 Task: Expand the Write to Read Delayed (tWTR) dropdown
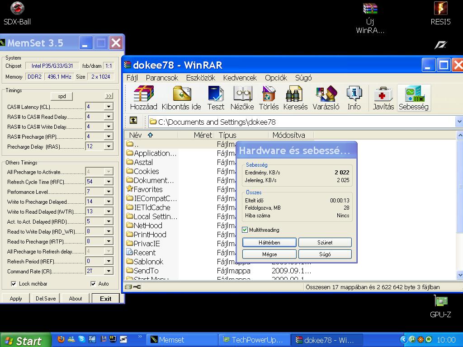[x=109, y=211]
